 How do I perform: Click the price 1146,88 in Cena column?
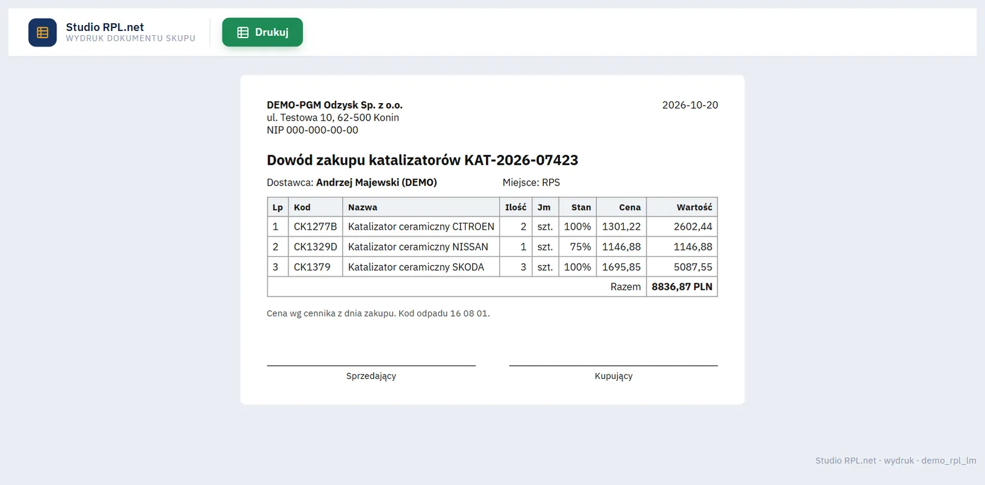621,247
